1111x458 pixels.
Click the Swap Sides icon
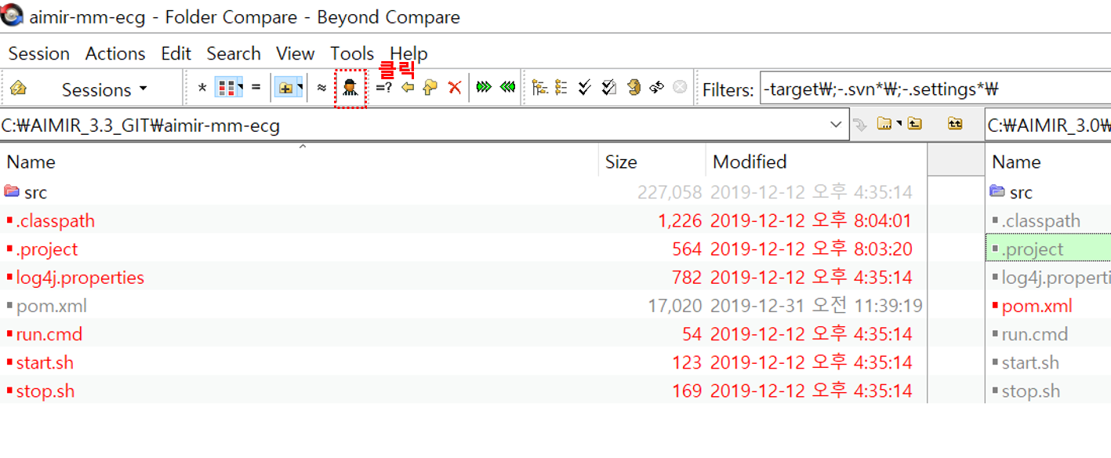coord(657,88)
